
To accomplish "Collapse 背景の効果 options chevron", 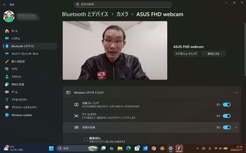I will pyautogui.click(x=236, y=127).
